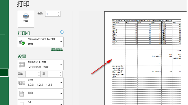The image size is (188, 105).
Task: Decrease the end page number stepper
Action: pyautogui.click(x=61, y=75)
